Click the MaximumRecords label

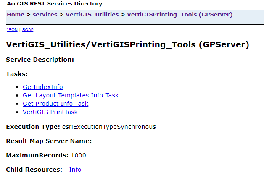(37, 155)
